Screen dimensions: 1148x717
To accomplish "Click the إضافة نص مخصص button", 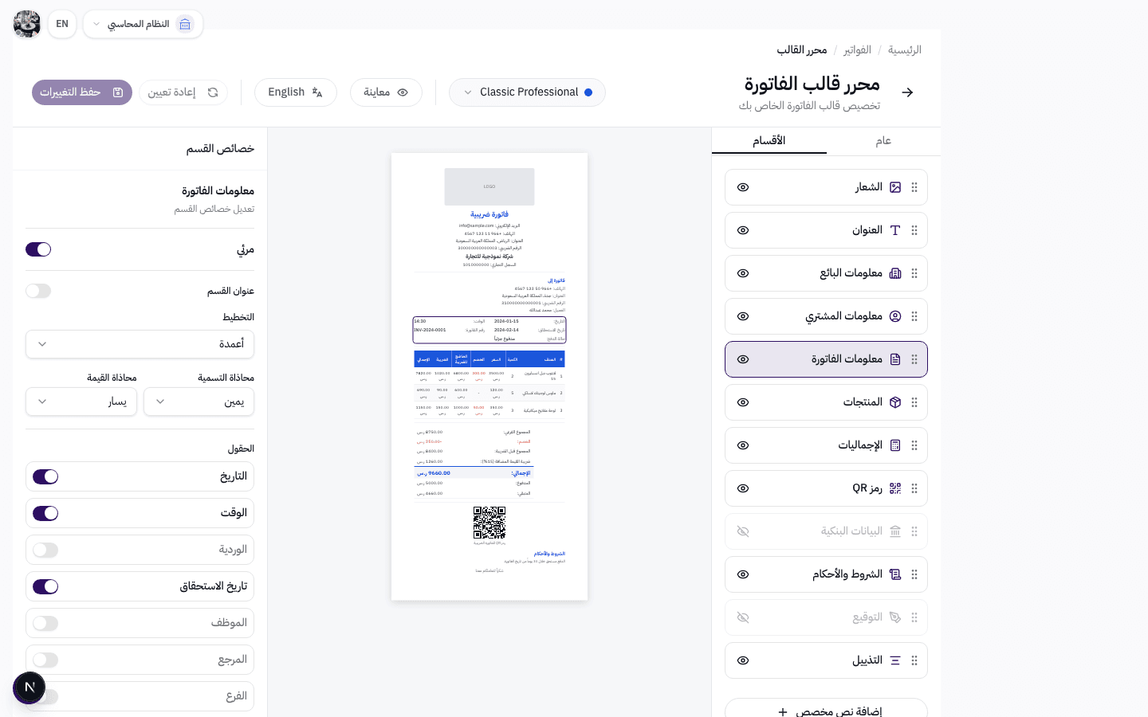I will pos(826,710).
